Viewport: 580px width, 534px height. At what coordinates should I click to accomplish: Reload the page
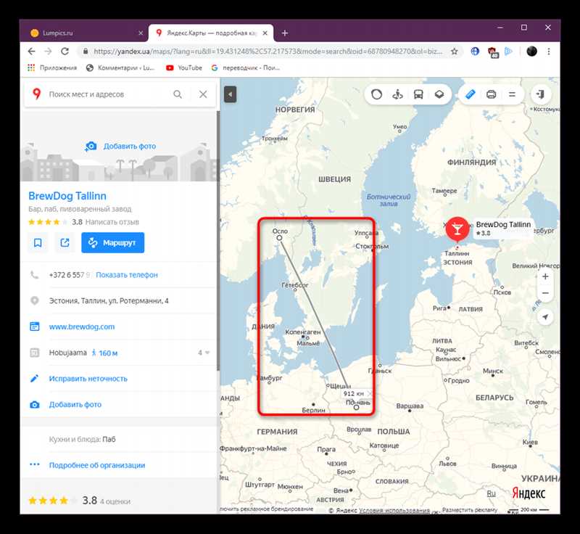(65, 52)
